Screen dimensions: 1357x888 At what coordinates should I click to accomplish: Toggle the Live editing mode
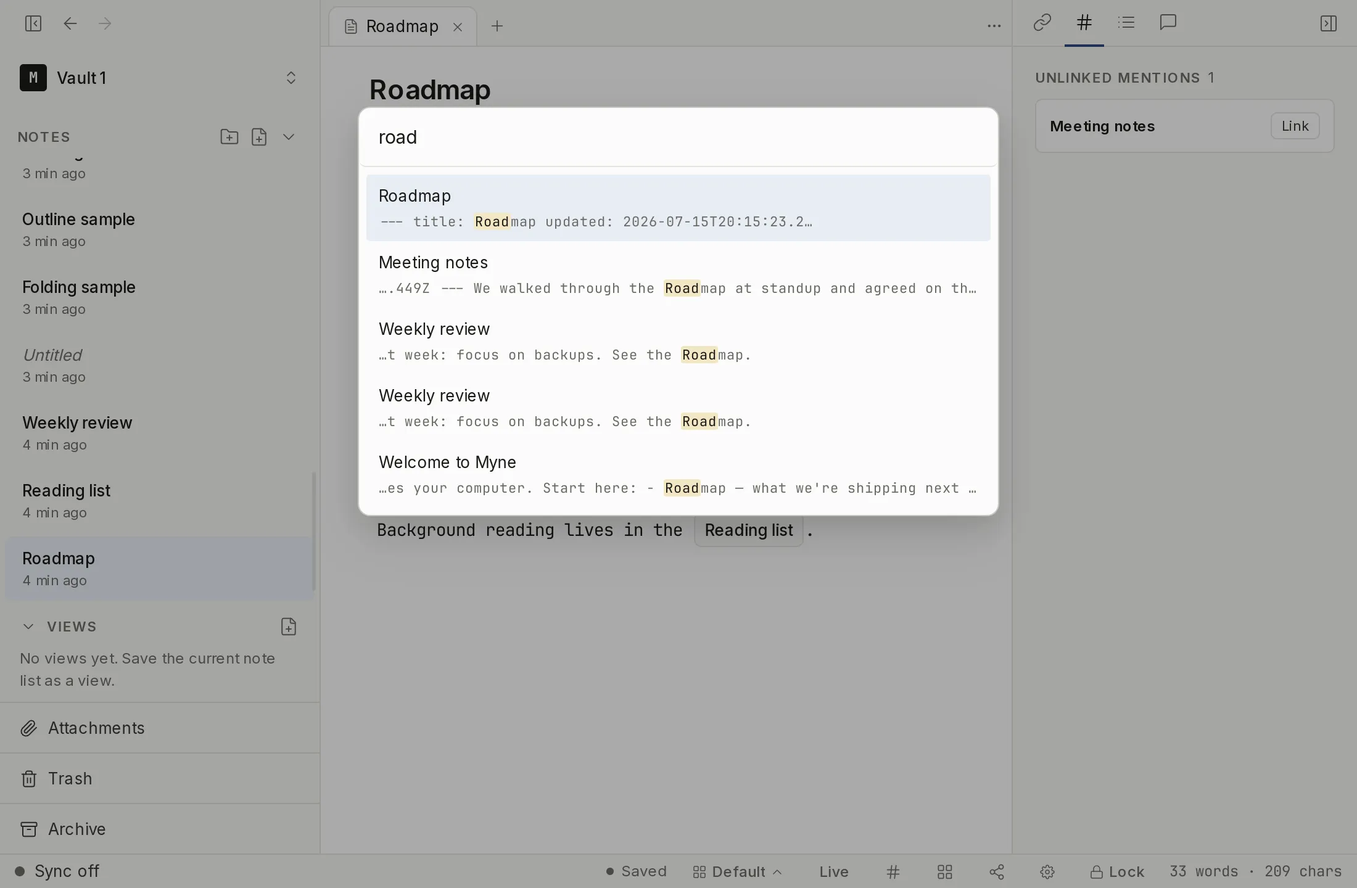pos(834,871)
